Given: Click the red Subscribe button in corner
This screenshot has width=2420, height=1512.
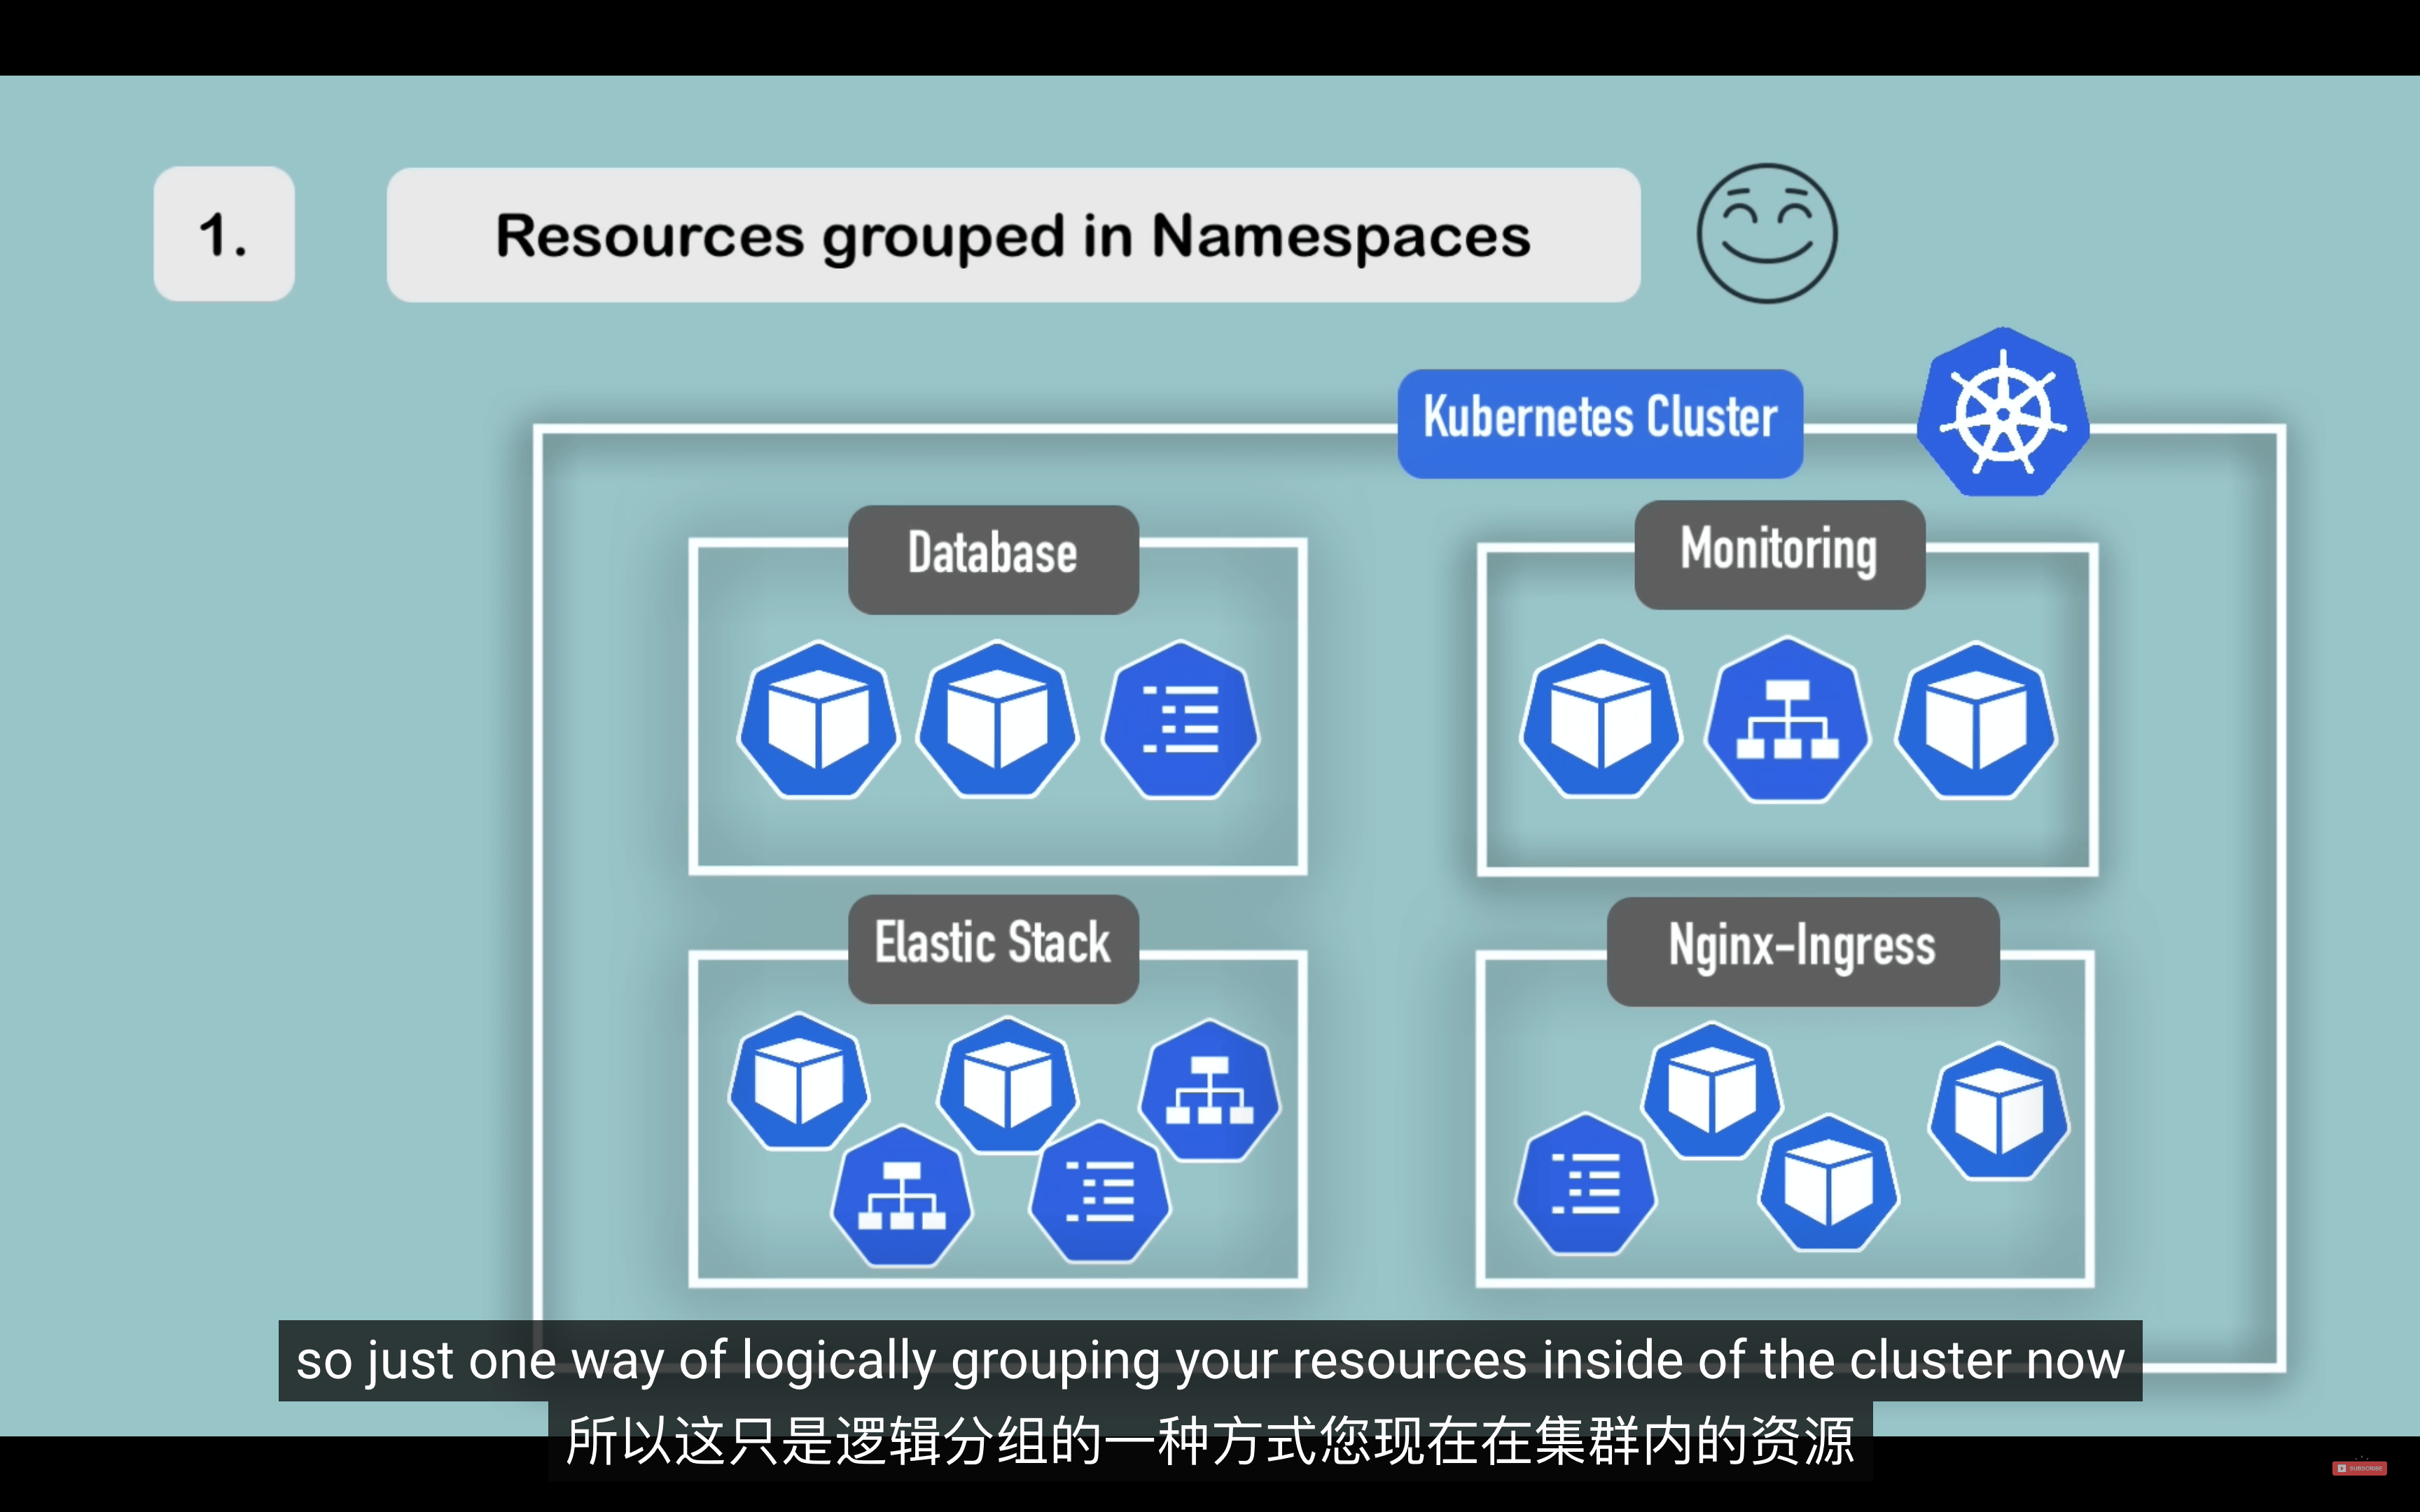Looking at the screenshot, I should click(2359, 1468).
